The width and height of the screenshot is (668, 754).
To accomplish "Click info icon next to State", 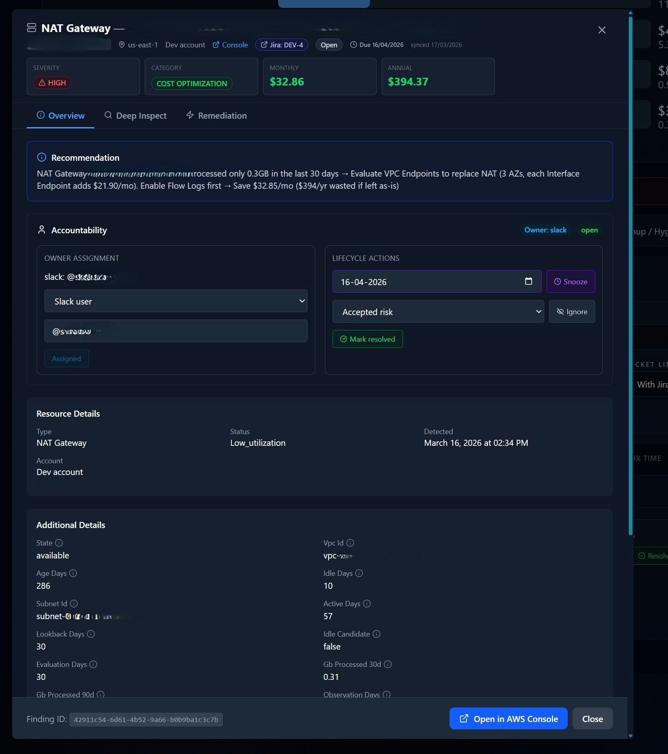I will (x=59, y=543).
